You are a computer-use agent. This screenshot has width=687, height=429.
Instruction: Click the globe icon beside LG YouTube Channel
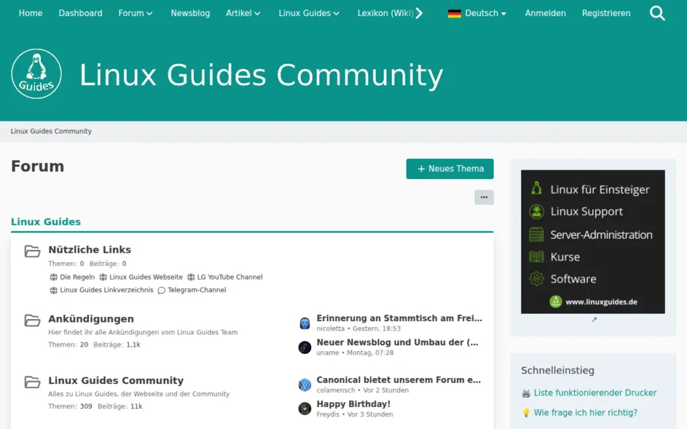[x=191, y=277]
